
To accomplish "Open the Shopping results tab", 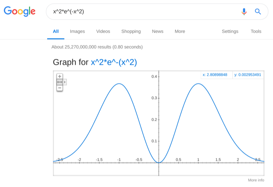I will pyautogui.click(x=131, y=31).
